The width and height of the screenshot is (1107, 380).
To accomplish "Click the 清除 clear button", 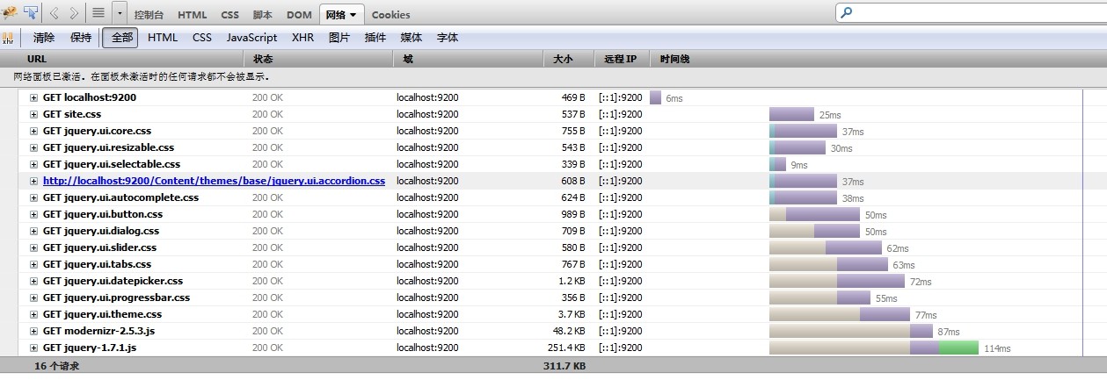I will tap(44, 38).
